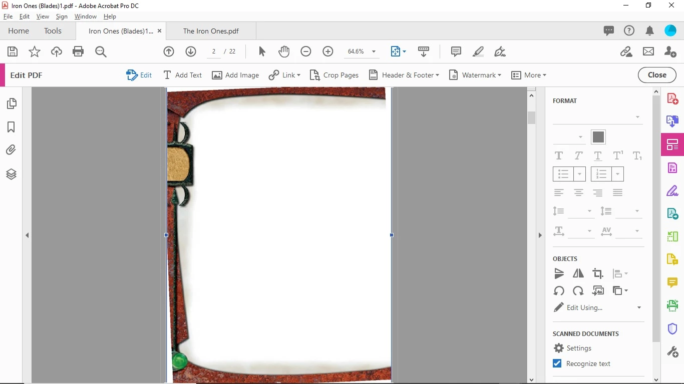684x384 pixels.
Task: Click the replace image icon
Action: (x=598, y=290)
